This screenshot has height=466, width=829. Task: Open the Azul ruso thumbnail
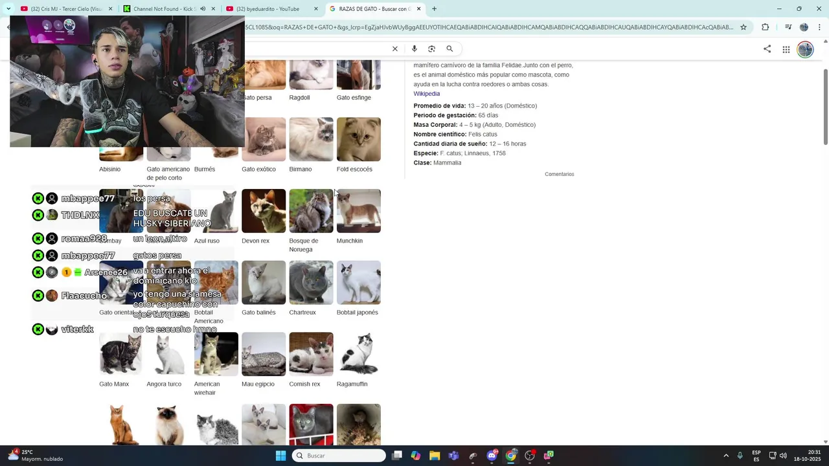[x=216, y=211]
